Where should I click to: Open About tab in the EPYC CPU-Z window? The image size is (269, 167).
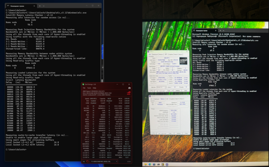click(180, 55)
